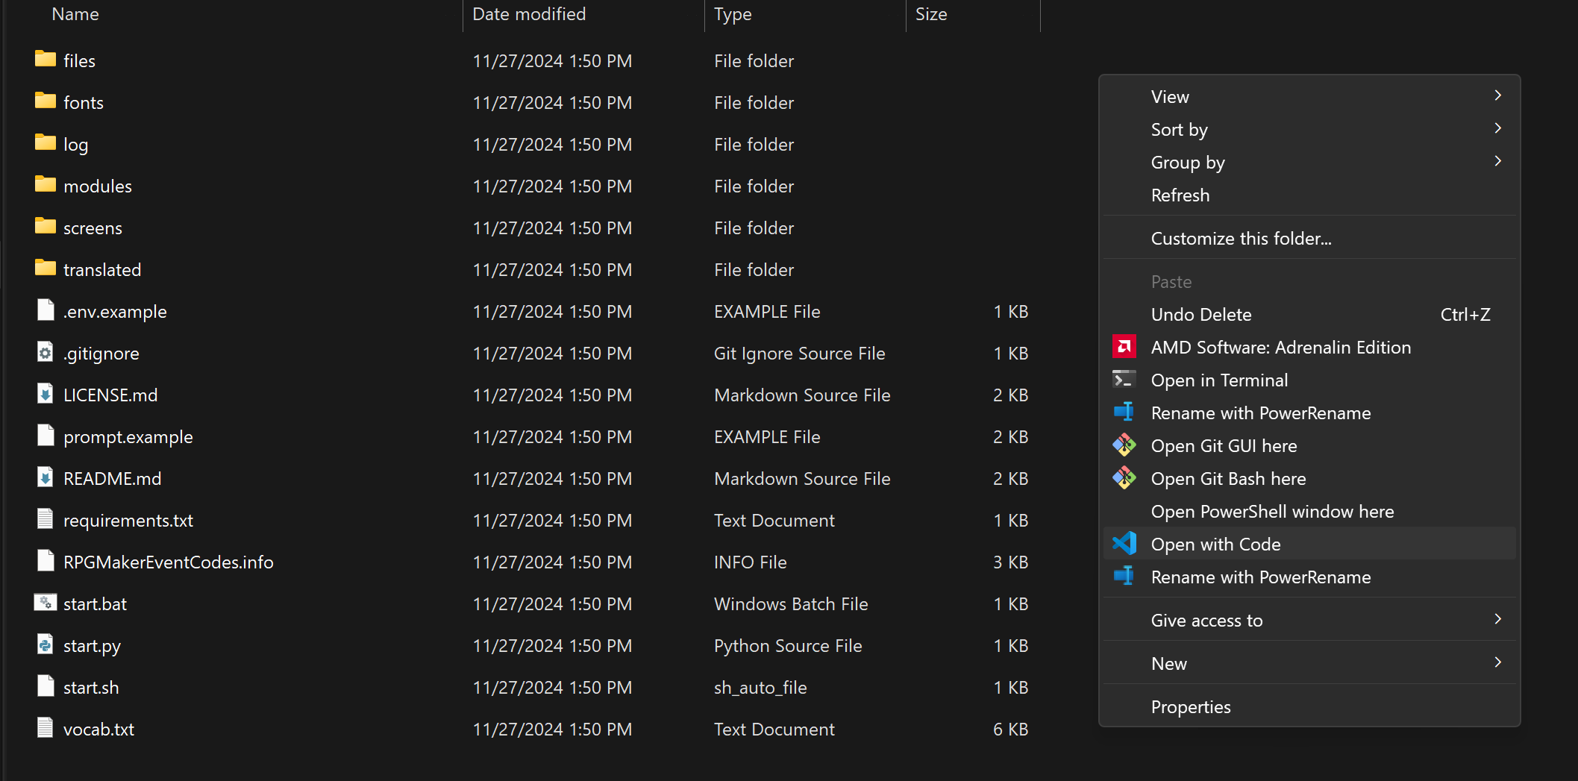The width and height of the screenshot is (1578, 781).
Task: Expand the Sort by submenu arrow
Action: coord(1497,128)
